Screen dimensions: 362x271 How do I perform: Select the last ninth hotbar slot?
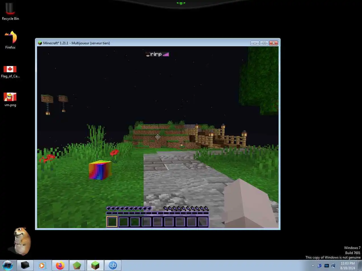(x=203, y=222)
